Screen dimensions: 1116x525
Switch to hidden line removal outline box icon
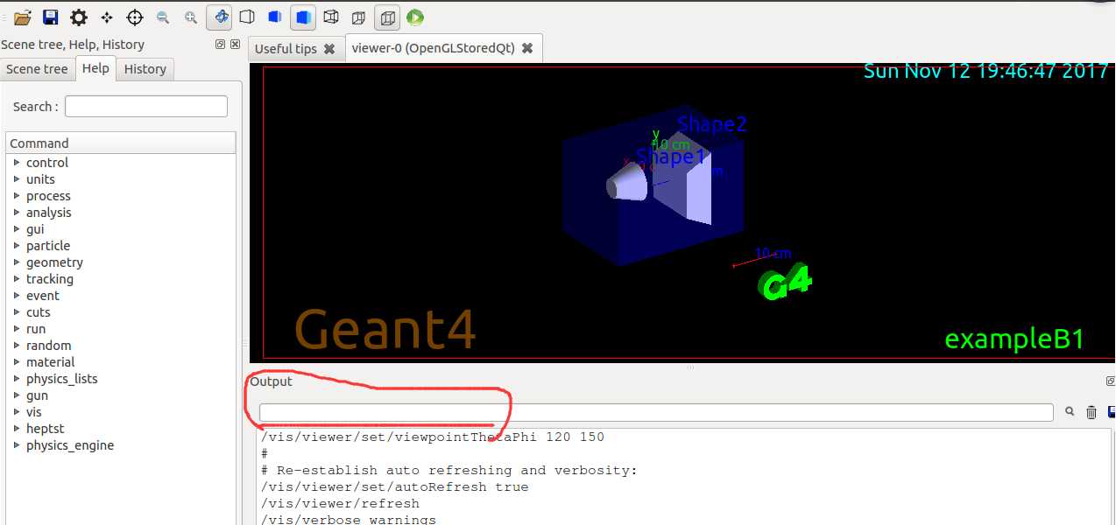tap(247, 17)
